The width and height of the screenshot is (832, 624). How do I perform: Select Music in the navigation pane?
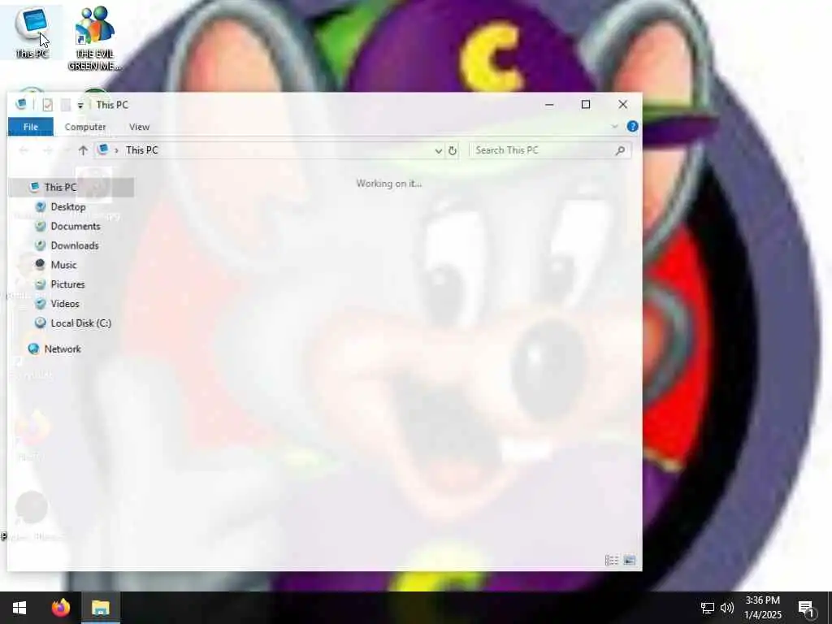click(x=63, y=265)
